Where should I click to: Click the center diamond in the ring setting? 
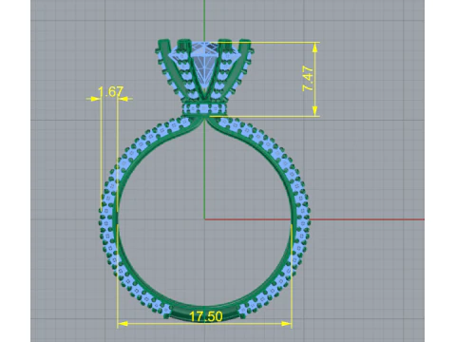coord(205,66)
